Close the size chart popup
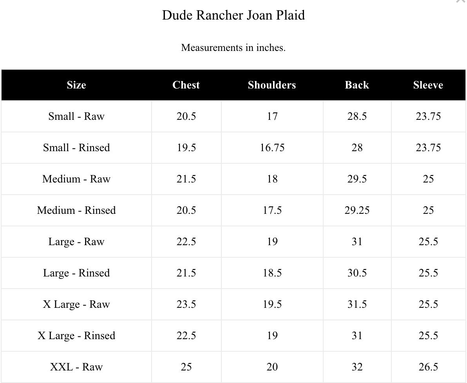 tap(462, 1)
